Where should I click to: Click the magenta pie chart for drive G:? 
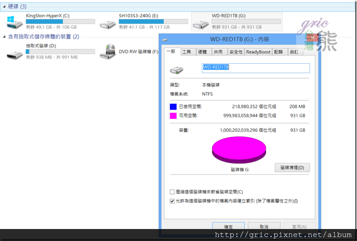point(239,150)
